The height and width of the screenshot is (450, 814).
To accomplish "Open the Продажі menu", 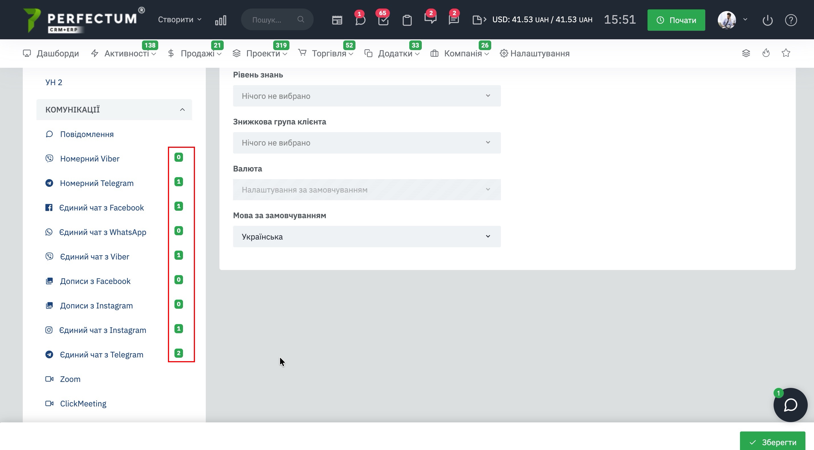I will (197, 54).
